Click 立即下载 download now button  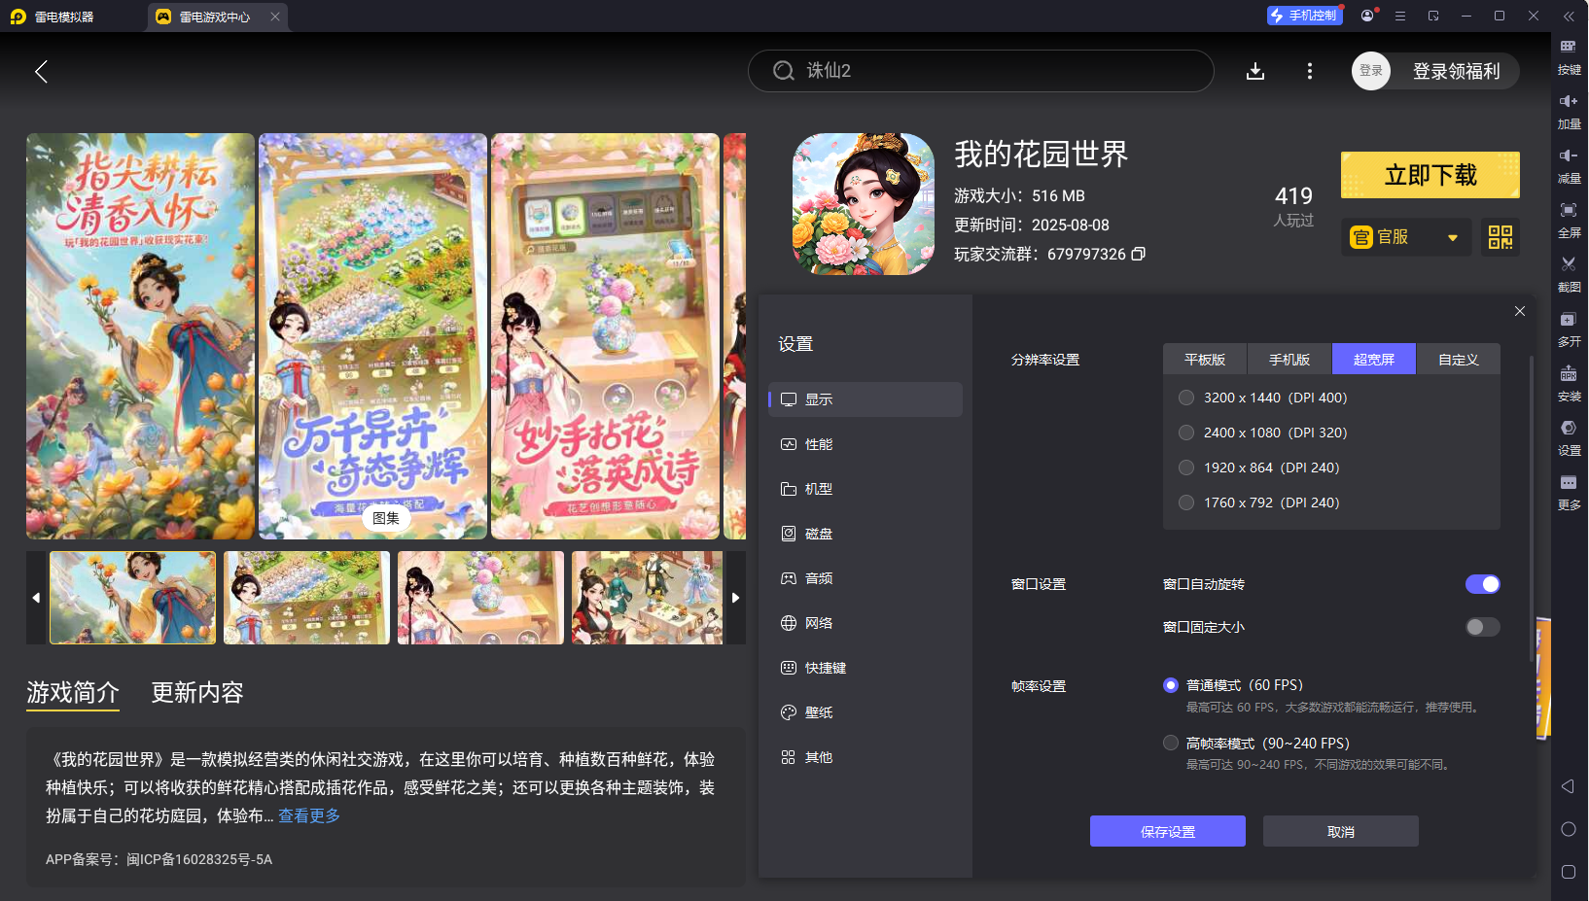click(x=1430, y=175)
